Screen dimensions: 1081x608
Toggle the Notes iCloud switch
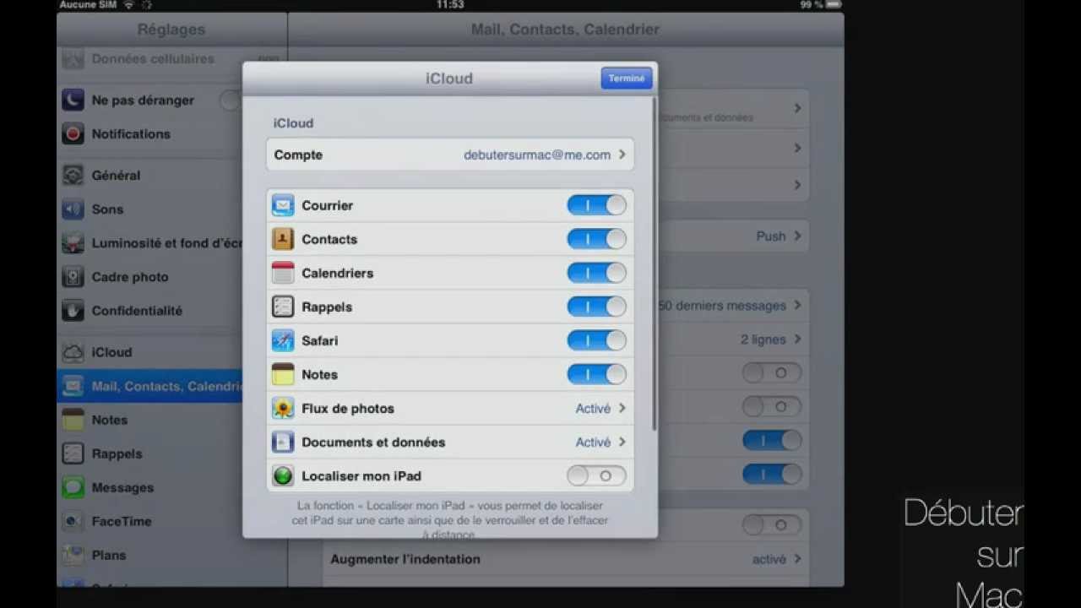[x=596, y=374]
